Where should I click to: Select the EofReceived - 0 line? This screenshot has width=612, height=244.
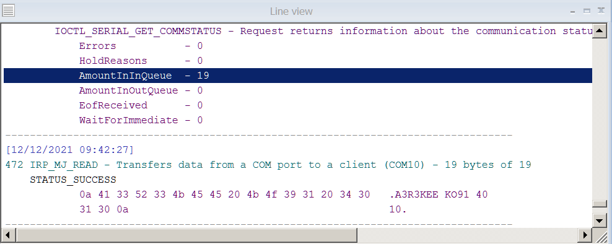(141, 105)
